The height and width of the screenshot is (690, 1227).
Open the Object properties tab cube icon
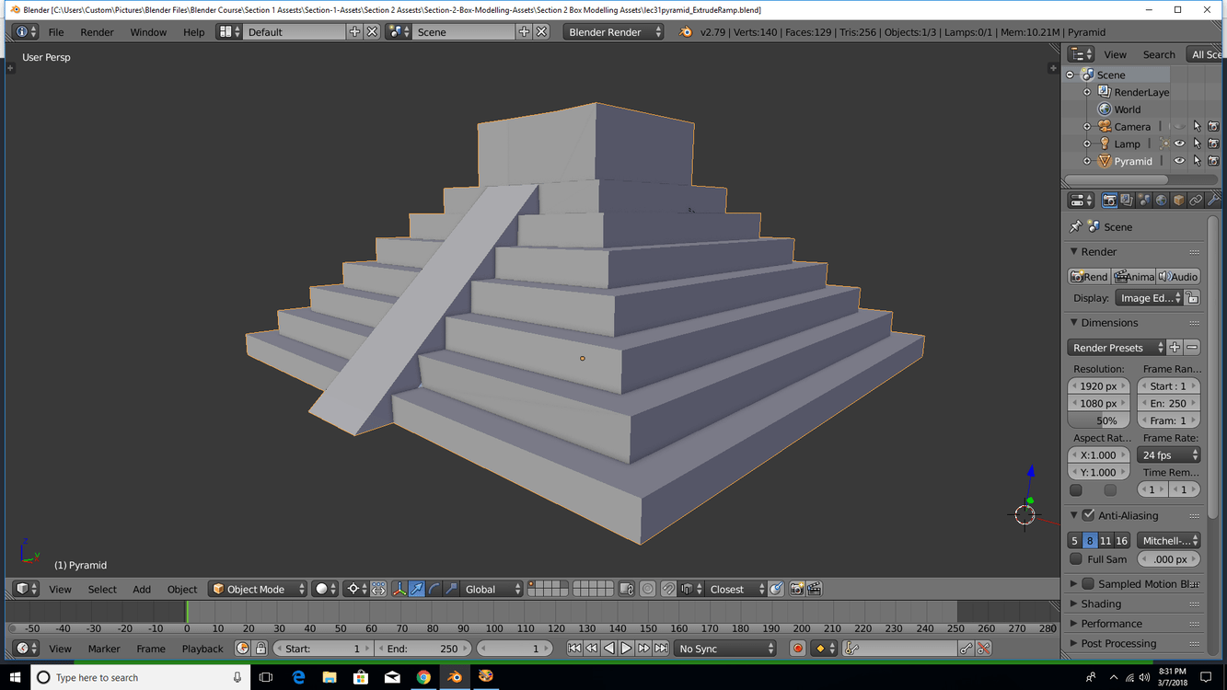tap(1178, 200)
